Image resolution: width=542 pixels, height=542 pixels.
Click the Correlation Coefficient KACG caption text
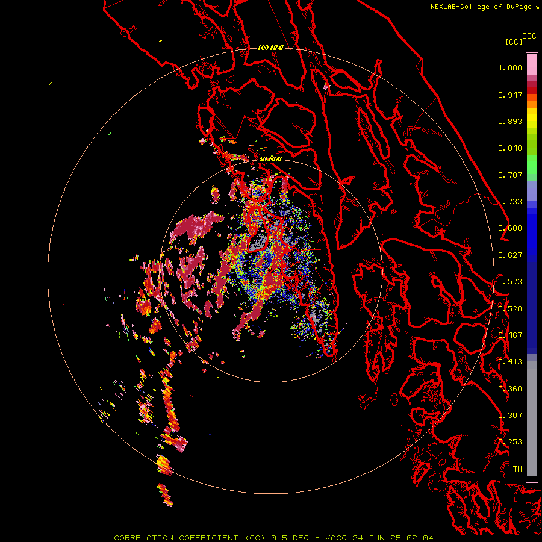tap(273, 538)
